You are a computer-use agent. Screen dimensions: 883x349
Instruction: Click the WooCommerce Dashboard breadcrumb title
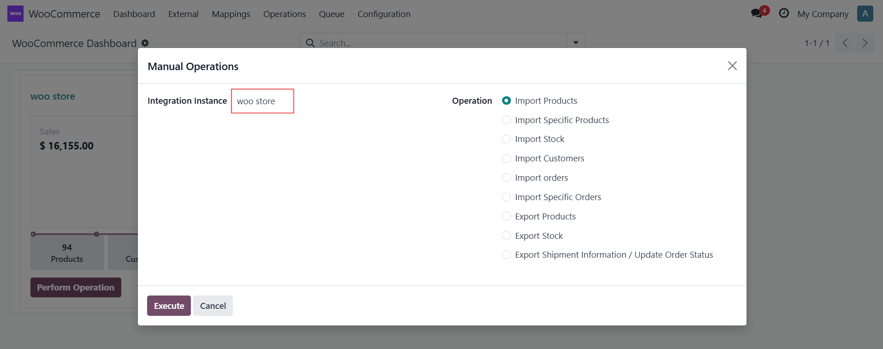point(74,43)
